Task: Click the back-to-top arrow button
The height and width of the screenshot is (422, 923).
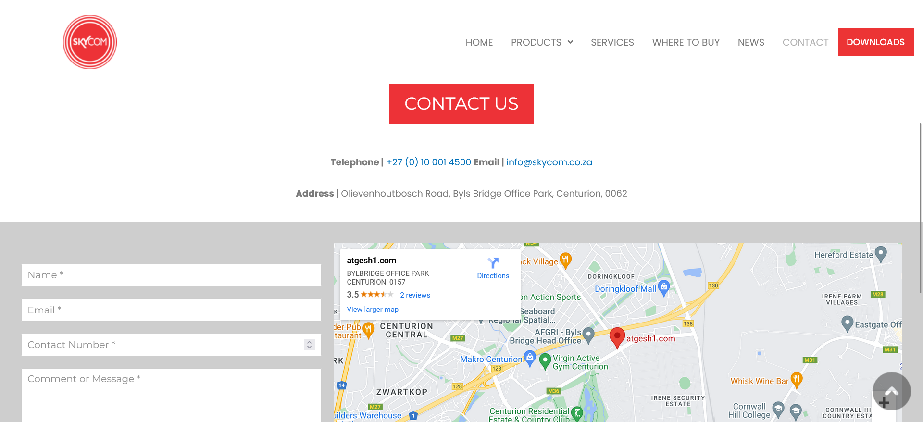Action: coord(892,391)
